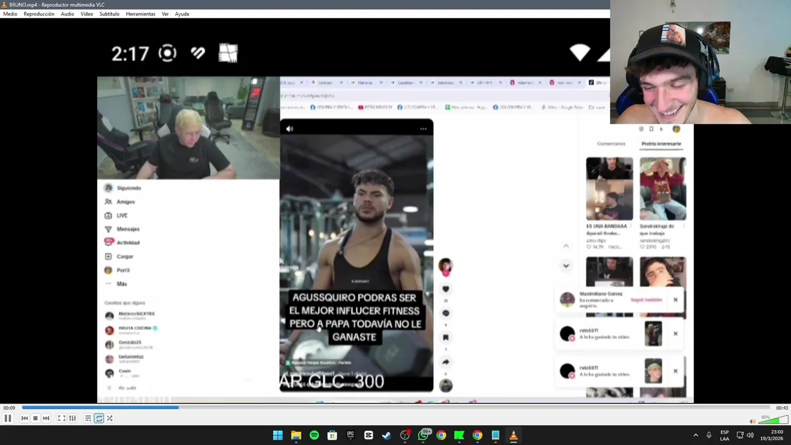The height and width of the screenshot is (445, 791).
Task: Show the VLC playlist
Action: (x=88, y=418)
